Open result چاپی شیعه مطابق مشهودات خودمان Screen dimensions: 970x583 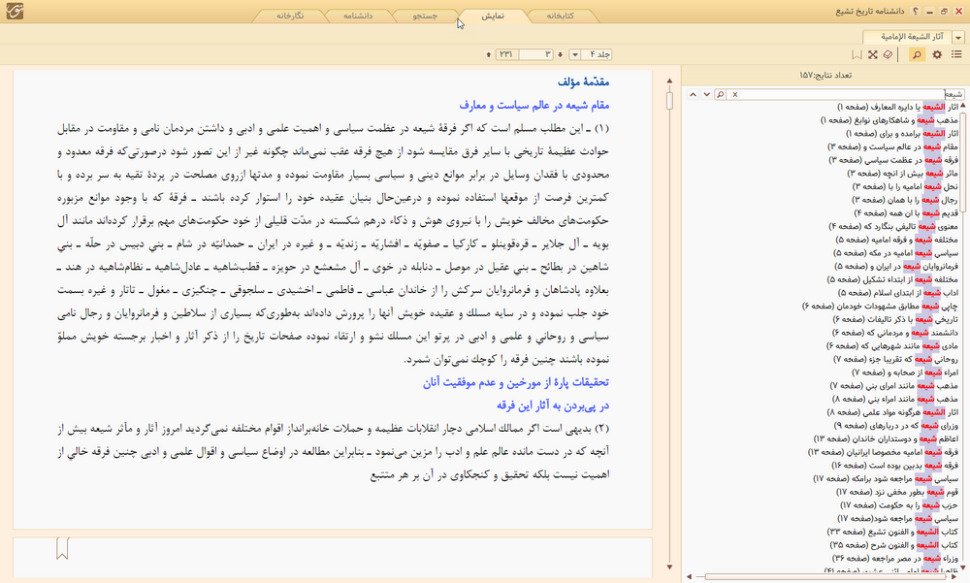tap(880, 307)
